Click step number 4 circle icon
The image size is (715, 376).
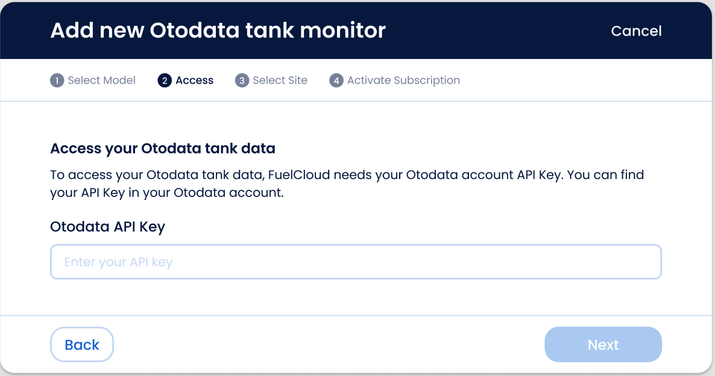click(x=336, y=81)
